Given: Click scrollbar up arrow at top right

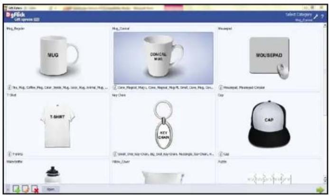Looking at the screenshot, I should coord(325,25).
